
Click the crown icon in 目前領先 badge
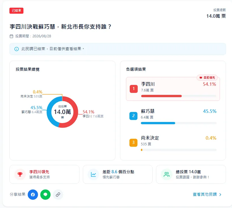tap(201, 78)
